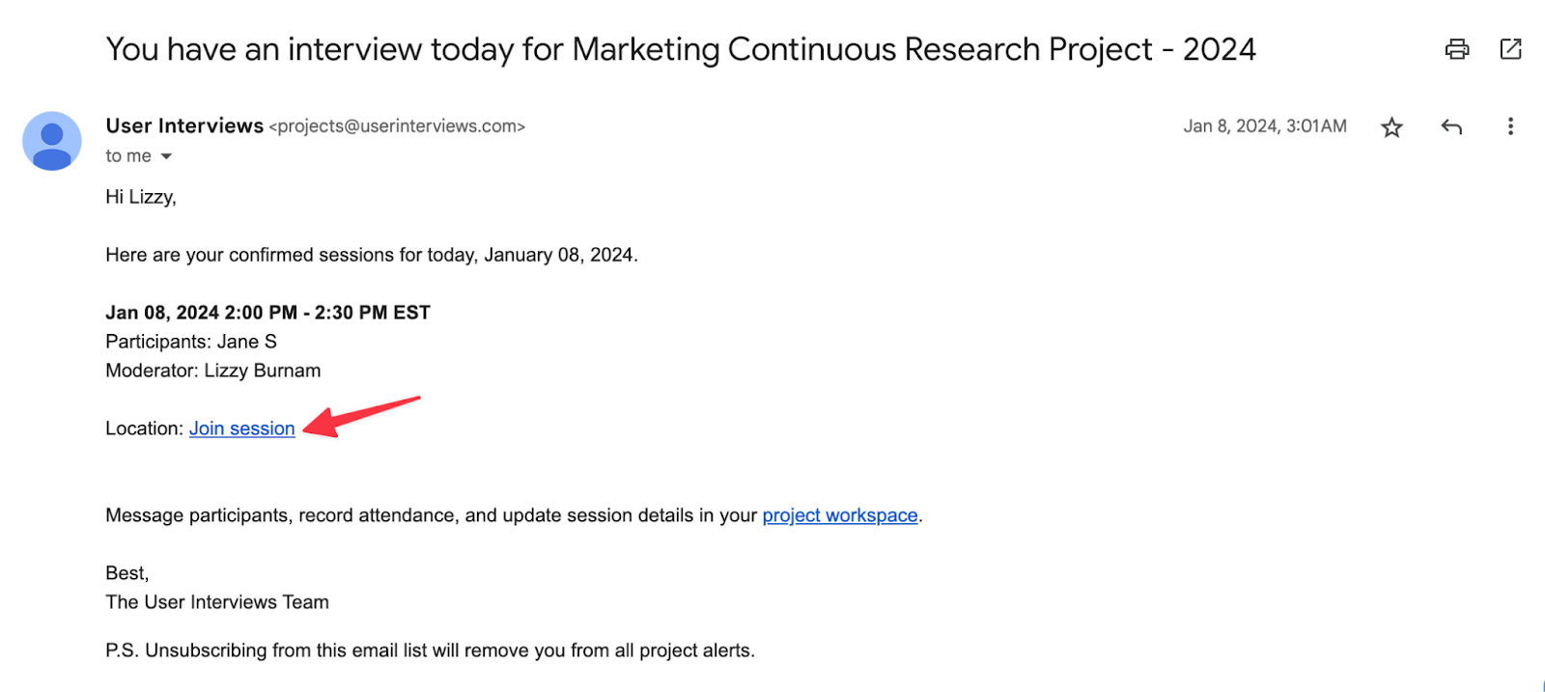Click the bold session time line
Image resolution: width=1545 pixels, height=692 pixels.
click(267, 313)
